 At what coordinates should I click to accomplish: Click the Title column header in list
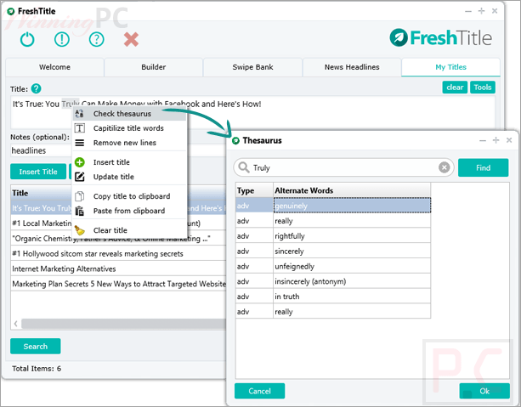pyautogui.click(x=118, y=193)
